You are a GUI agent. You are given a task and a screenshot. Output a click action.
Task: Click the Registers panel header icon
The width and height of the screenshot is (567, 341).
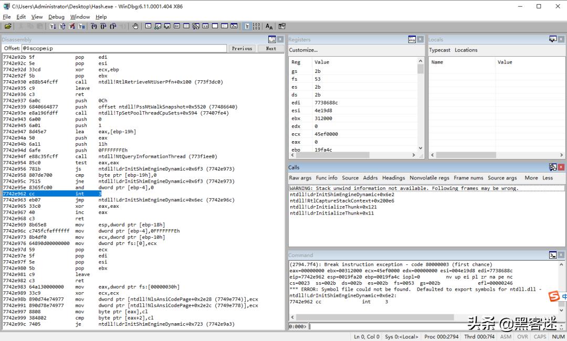(412, 39)
